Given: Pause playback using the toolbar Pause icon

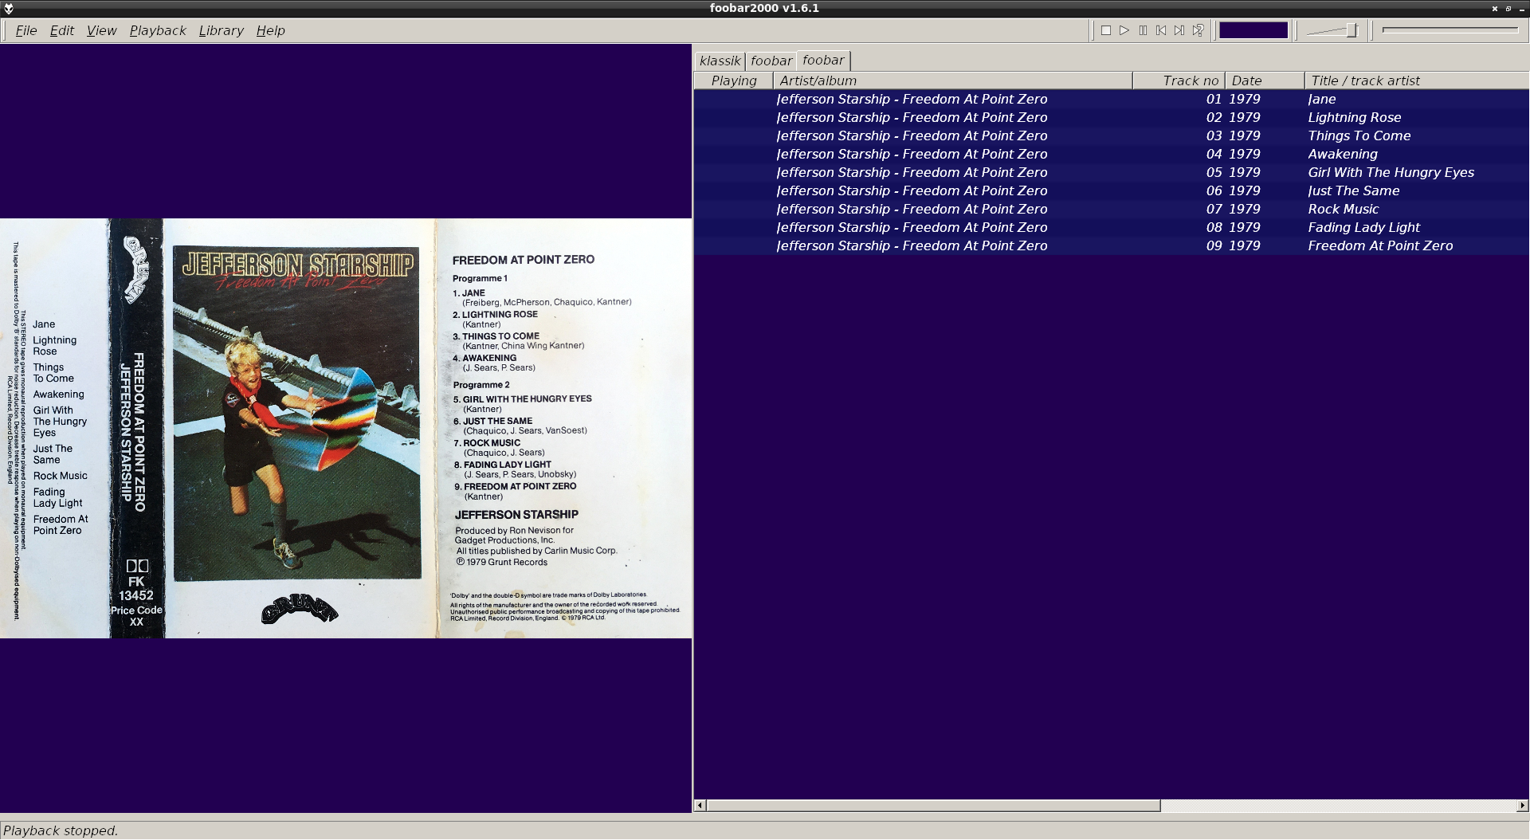Looking at the screenshot, I should [x=1143, y=30].
